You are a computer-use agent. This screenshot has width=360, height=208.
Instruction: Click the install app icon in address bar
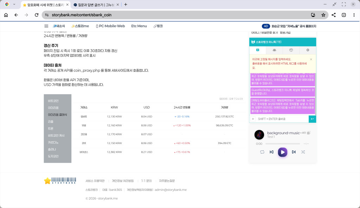pyautogui.click(x=313, y=15)
